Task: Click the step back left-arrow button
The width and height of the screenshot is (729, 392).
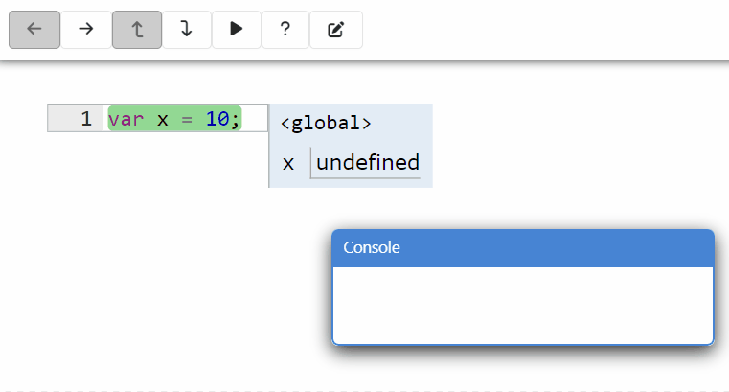Action: coord(34,29)
